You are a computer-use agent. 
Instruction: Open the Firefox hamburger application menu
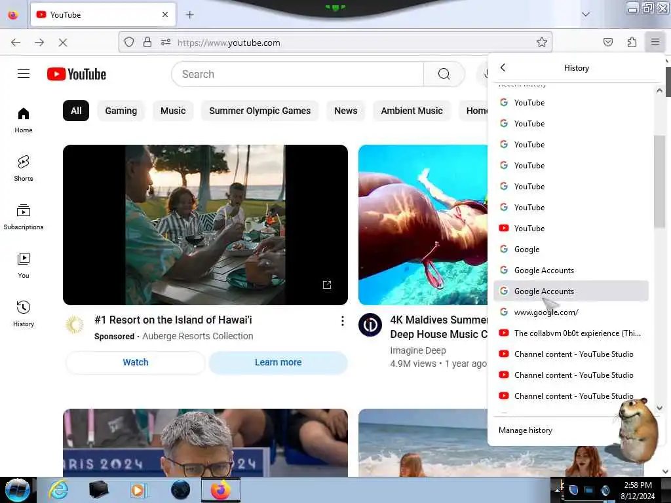655,42
